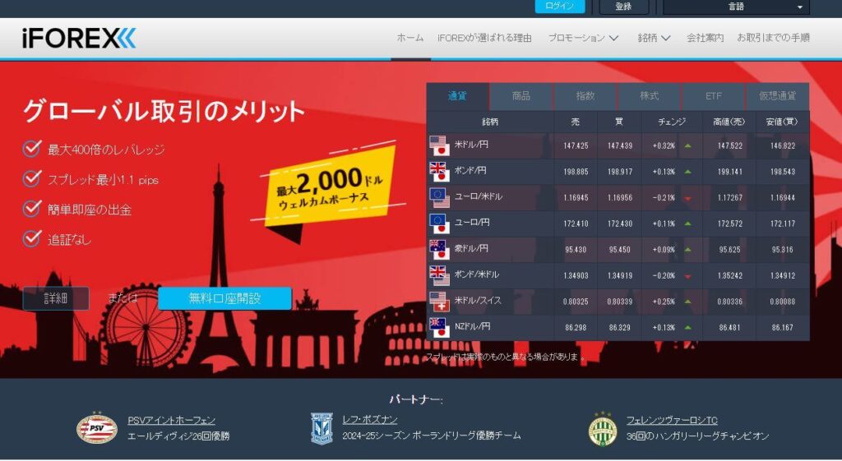Screen dimensions: 842x461
Task: Click the ログイン button
Action: (559, 7)
